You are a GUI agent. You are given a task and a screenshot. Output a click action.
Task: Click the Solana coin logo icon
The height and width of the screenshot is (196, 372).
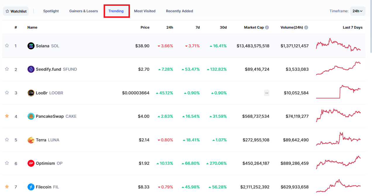31,46
